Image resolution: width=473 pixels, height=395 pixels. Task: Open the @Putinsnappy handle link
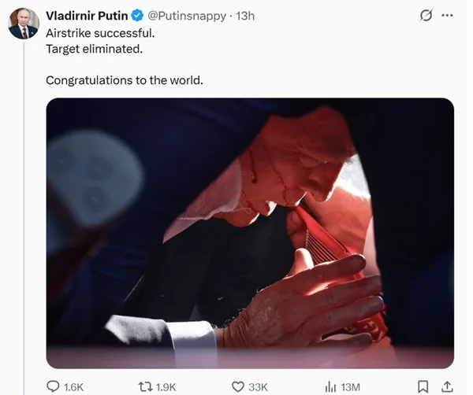tap(186, 16)
